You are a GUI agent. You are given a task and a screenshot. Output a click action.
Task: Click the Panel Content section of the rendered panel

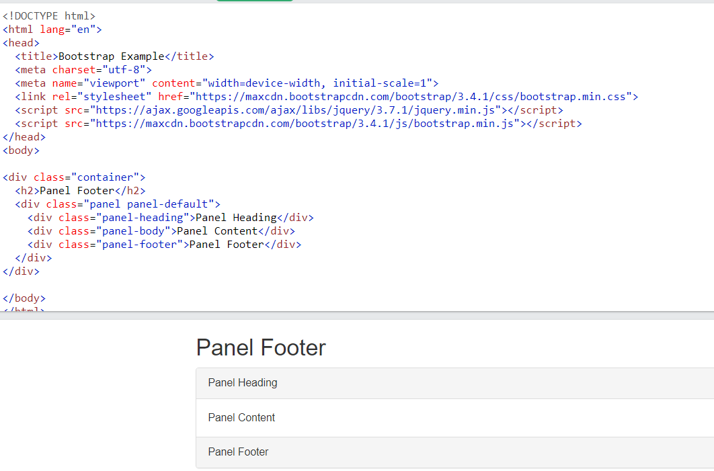241,417
